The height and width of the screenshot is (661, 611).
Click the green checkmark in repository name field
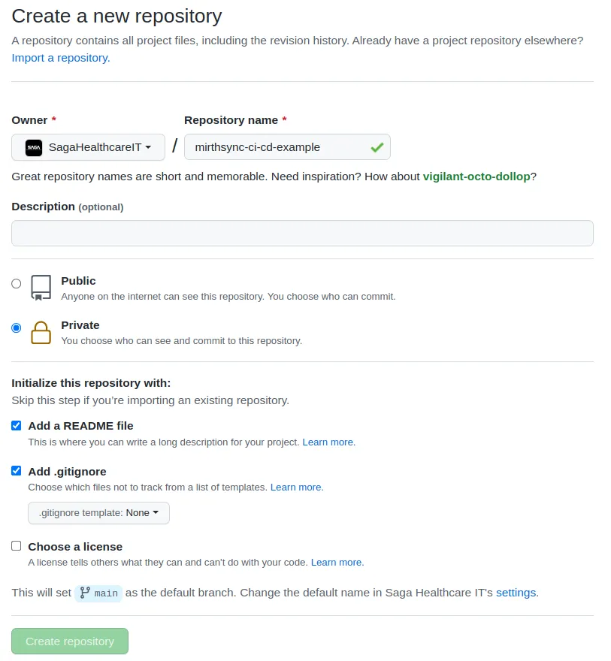click(x=377, y=148)
